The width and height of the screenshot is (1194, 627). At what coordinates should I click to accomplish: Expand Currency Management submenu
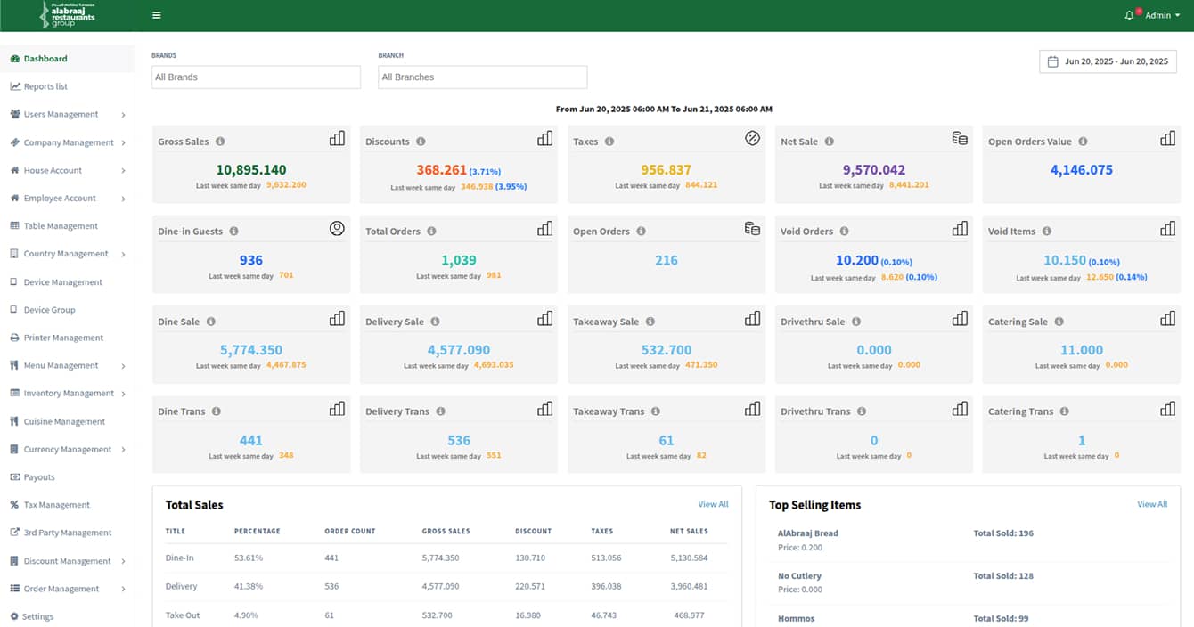tap(67, 449)
